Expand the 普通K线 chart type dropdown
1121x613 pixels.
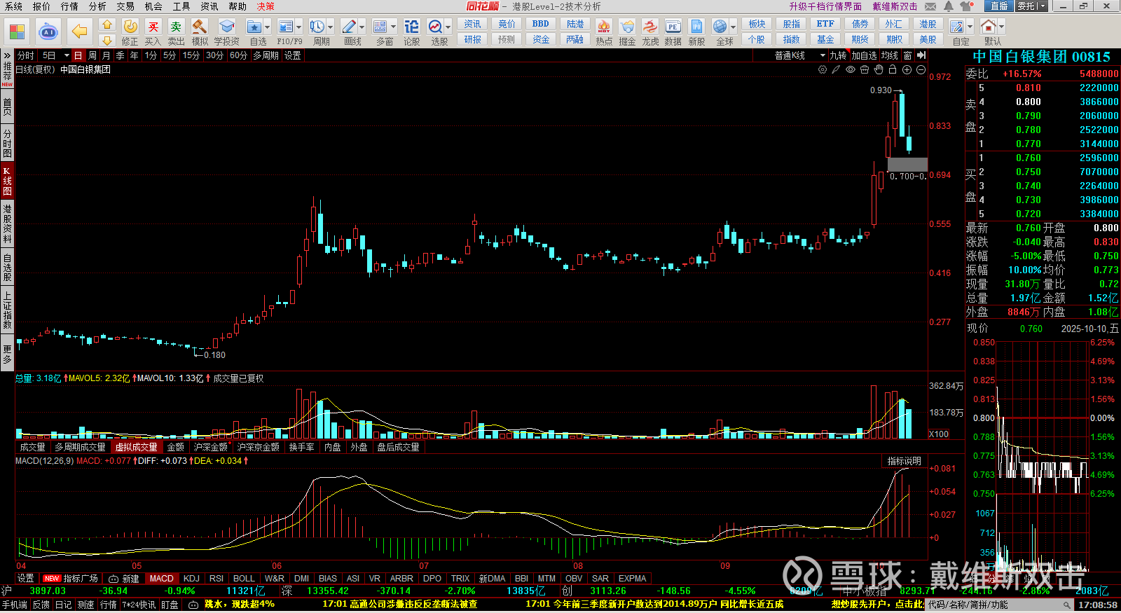point(823,55)
